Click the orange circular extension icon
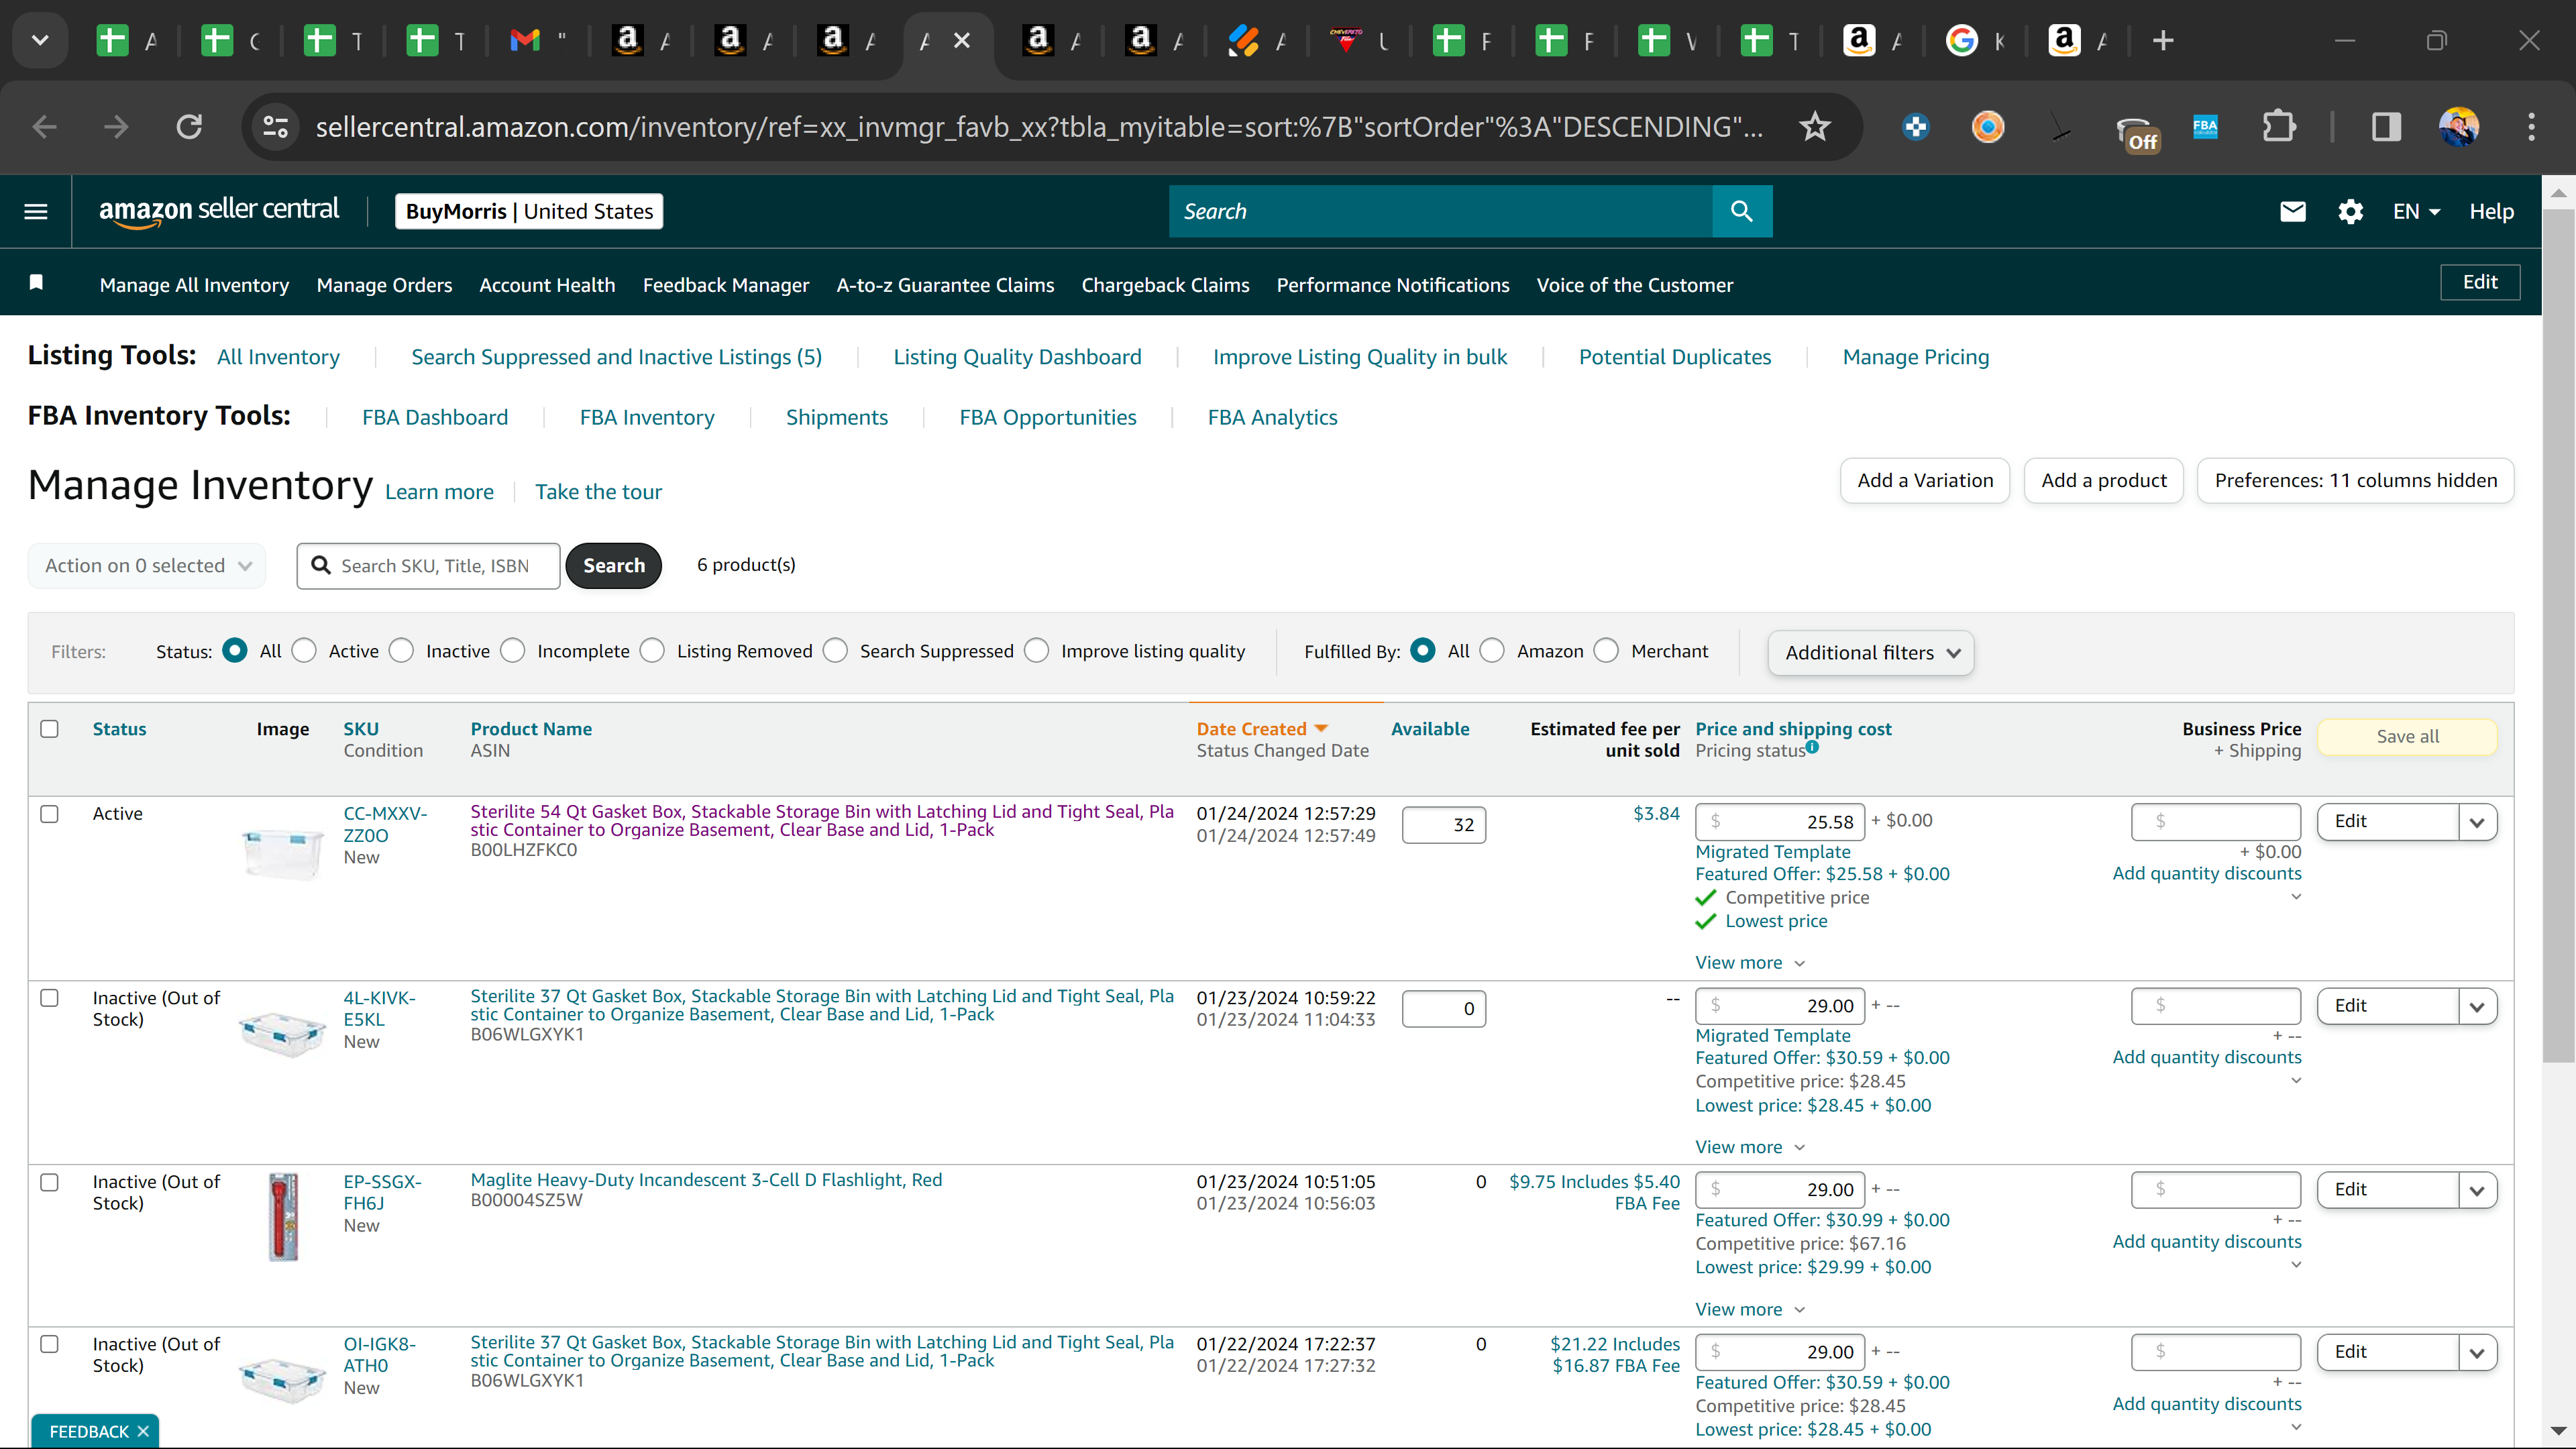The width and height of the screenshot is (2576, 1449). tap(1988, 127)
